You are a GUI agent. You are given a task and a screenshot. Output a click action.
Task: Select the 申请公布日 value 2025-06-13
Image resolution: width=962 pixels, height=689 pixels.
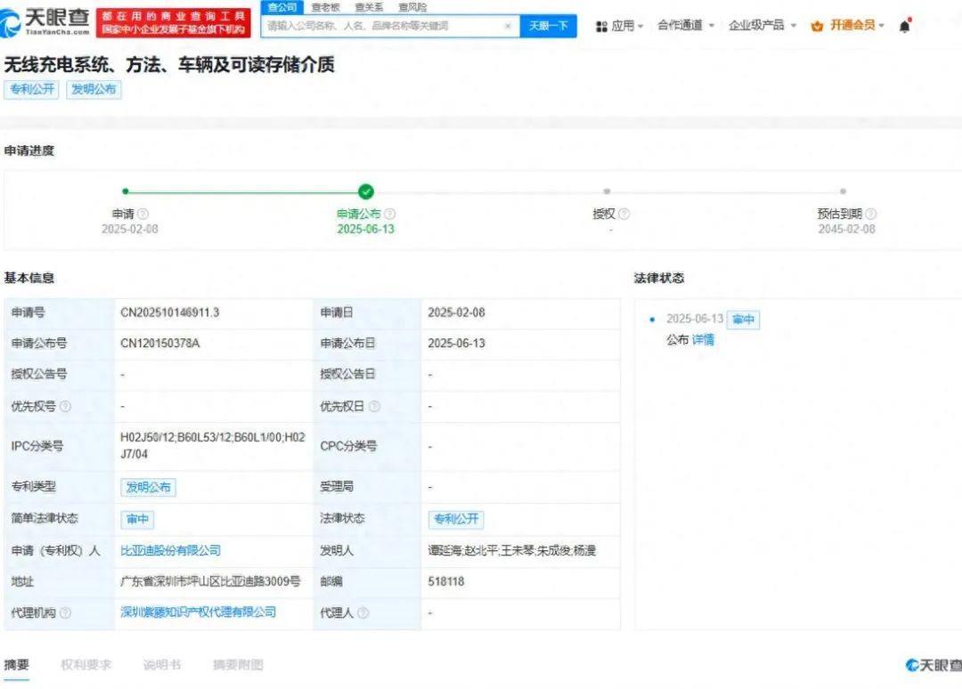click(456, 344)
